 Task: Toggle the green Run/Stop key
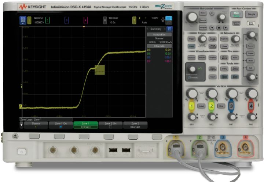click(236, 14)
